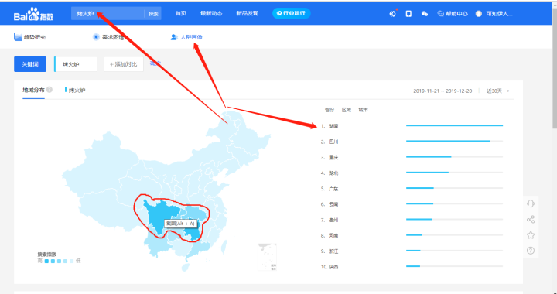Click the notification icon with red dot
The width and height of the screenshot is (557, 294).
tap(393, 13)
